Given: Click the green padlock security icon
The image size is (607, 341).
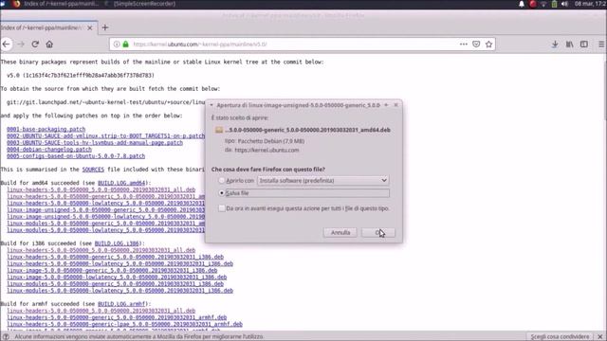Looking at the screenshot, I should [x=125, y=45].
